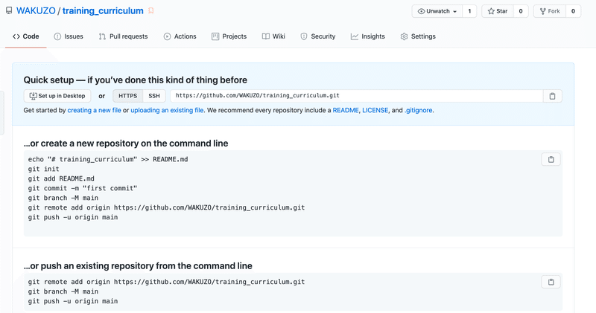Viewport: 596px width, 313px height.
Task: Copy the new repository commands via clipboard icon
Action: click(551, 159)
